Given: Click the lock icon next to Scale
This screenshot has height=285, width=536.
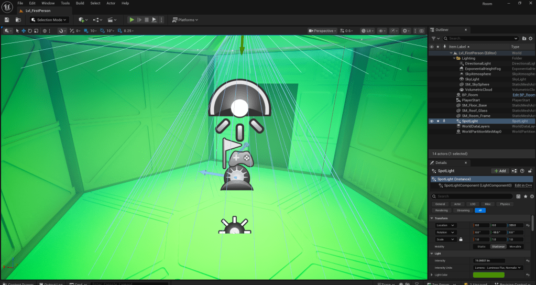Looking at the screenshot, I should 461,239.
